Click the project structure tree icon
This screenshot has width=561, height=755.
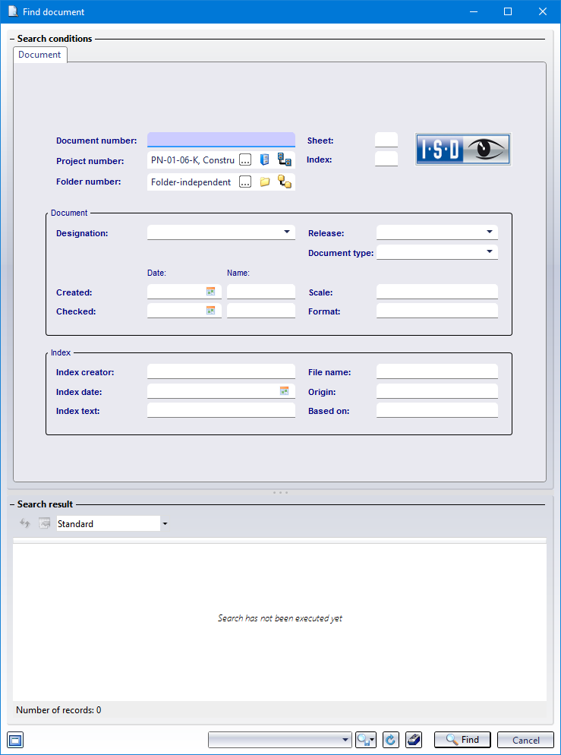point(285,160)
